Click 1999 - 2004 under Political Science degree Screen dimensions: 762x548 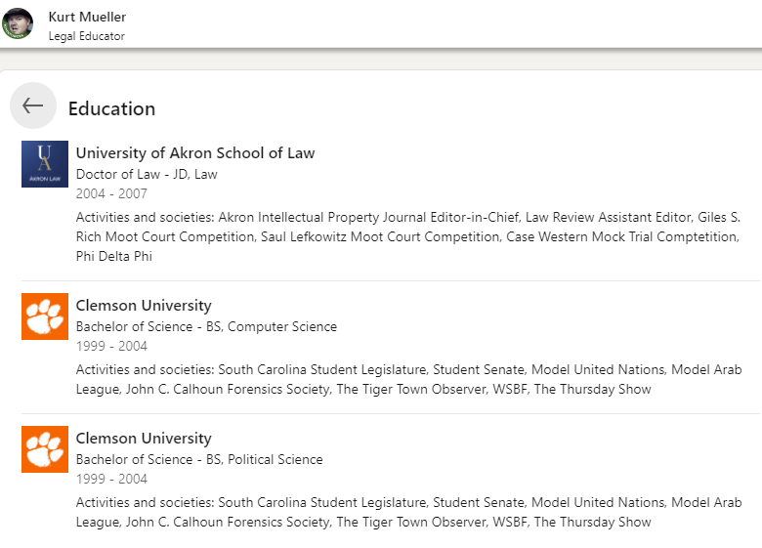pyautogui.click(x=111, y=480)
